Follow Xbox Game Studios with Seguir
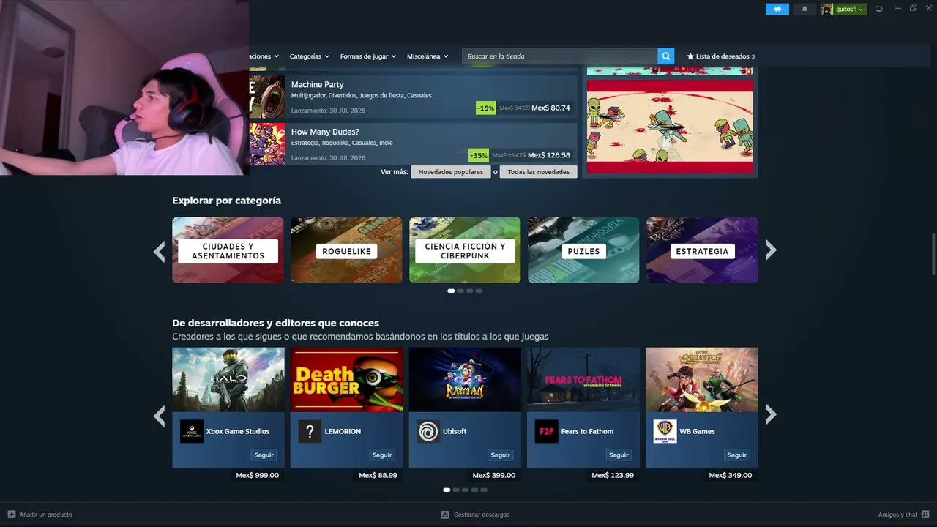 264,455
